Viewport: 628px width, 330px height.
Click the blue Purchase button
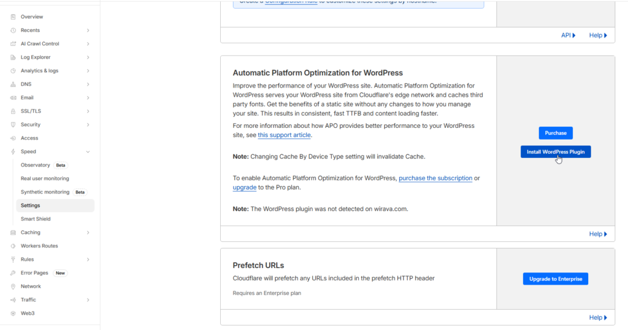(x=556, y=133)
